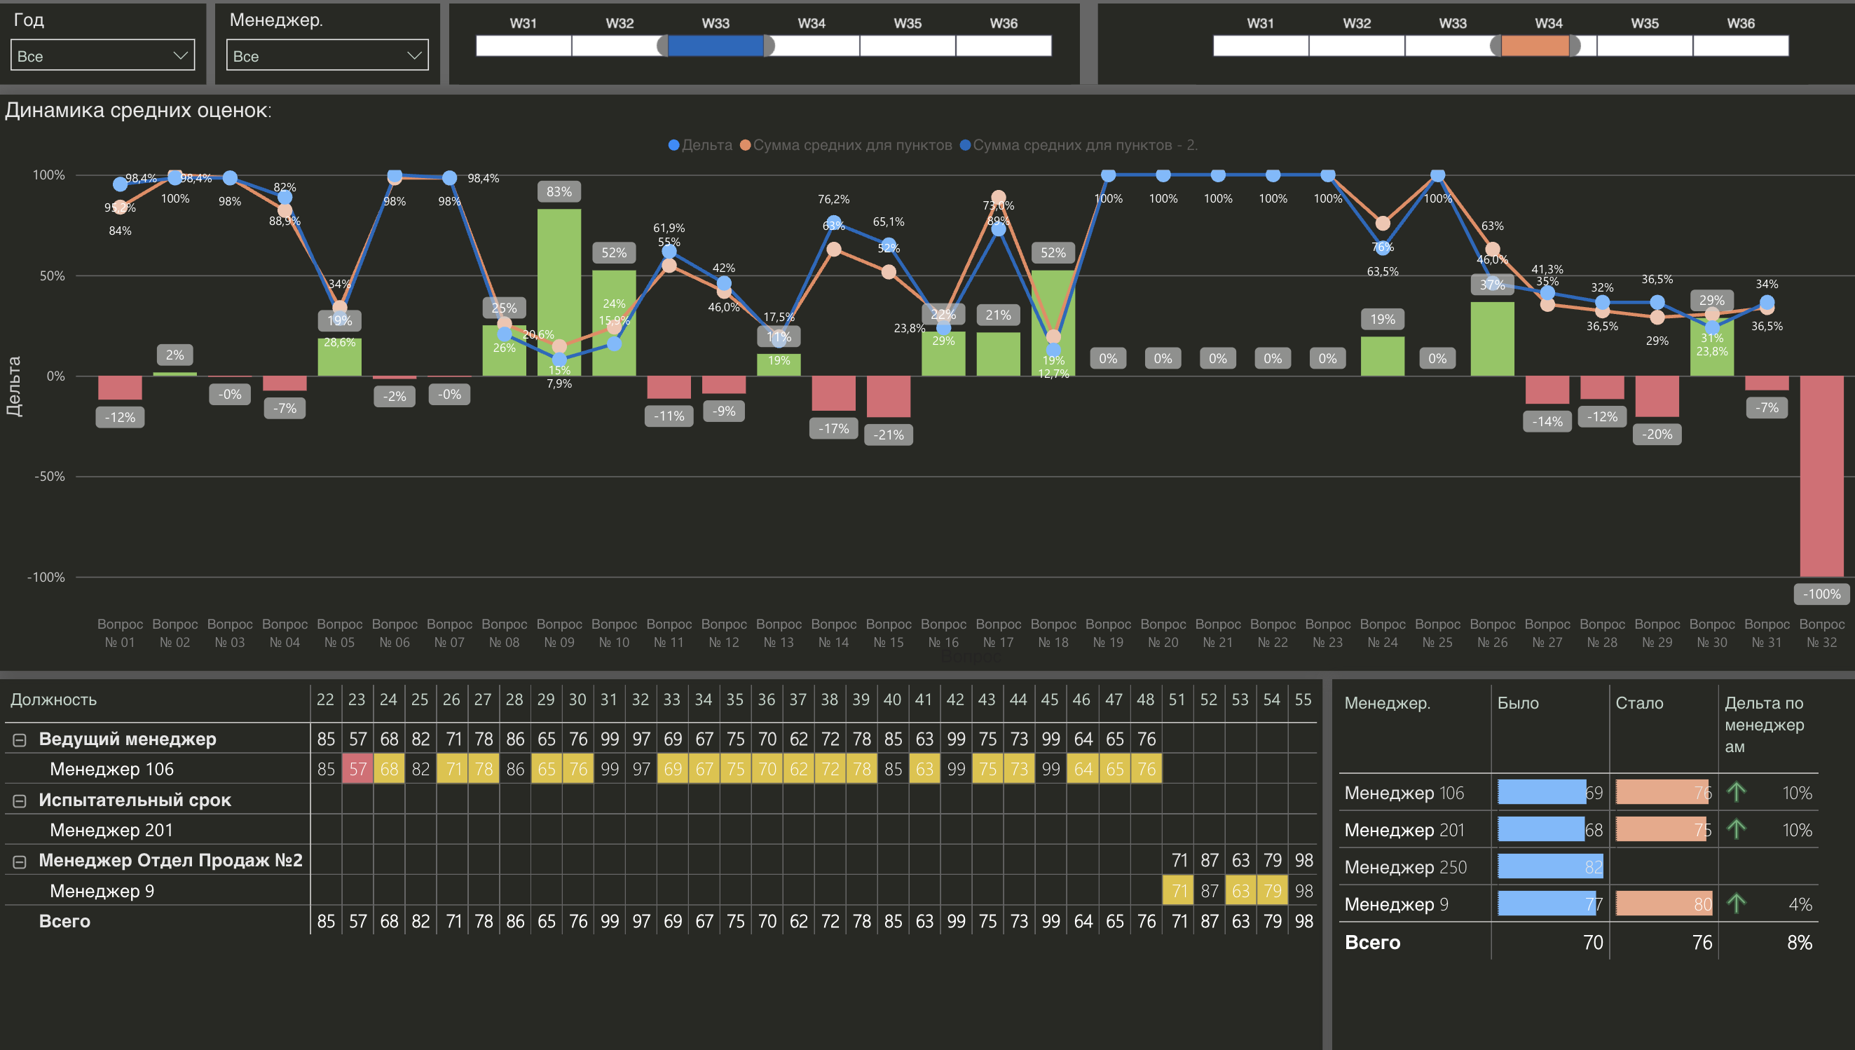The image size is (1855, 1050).
Task: Click the orange Сумма средних legend marker
Action: point(746,145)
